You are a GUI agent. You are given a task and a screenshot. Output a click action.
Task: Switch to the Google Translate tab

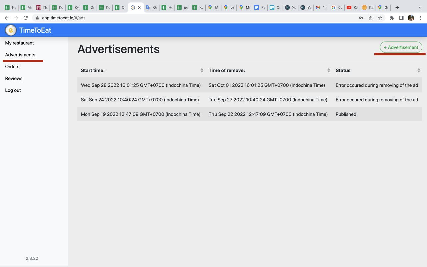pyautogui.click(x=151, y=7)
